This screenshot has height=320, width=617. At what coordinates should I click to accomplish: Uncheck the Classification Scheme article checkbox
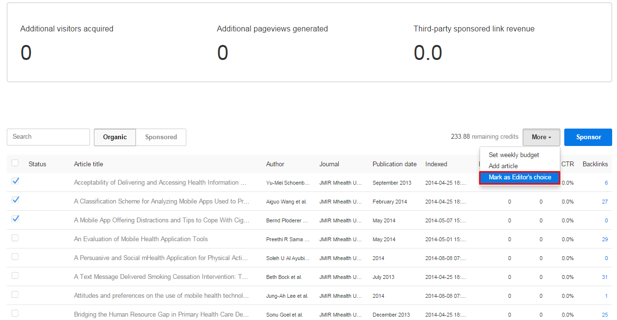tap(15, 200)
